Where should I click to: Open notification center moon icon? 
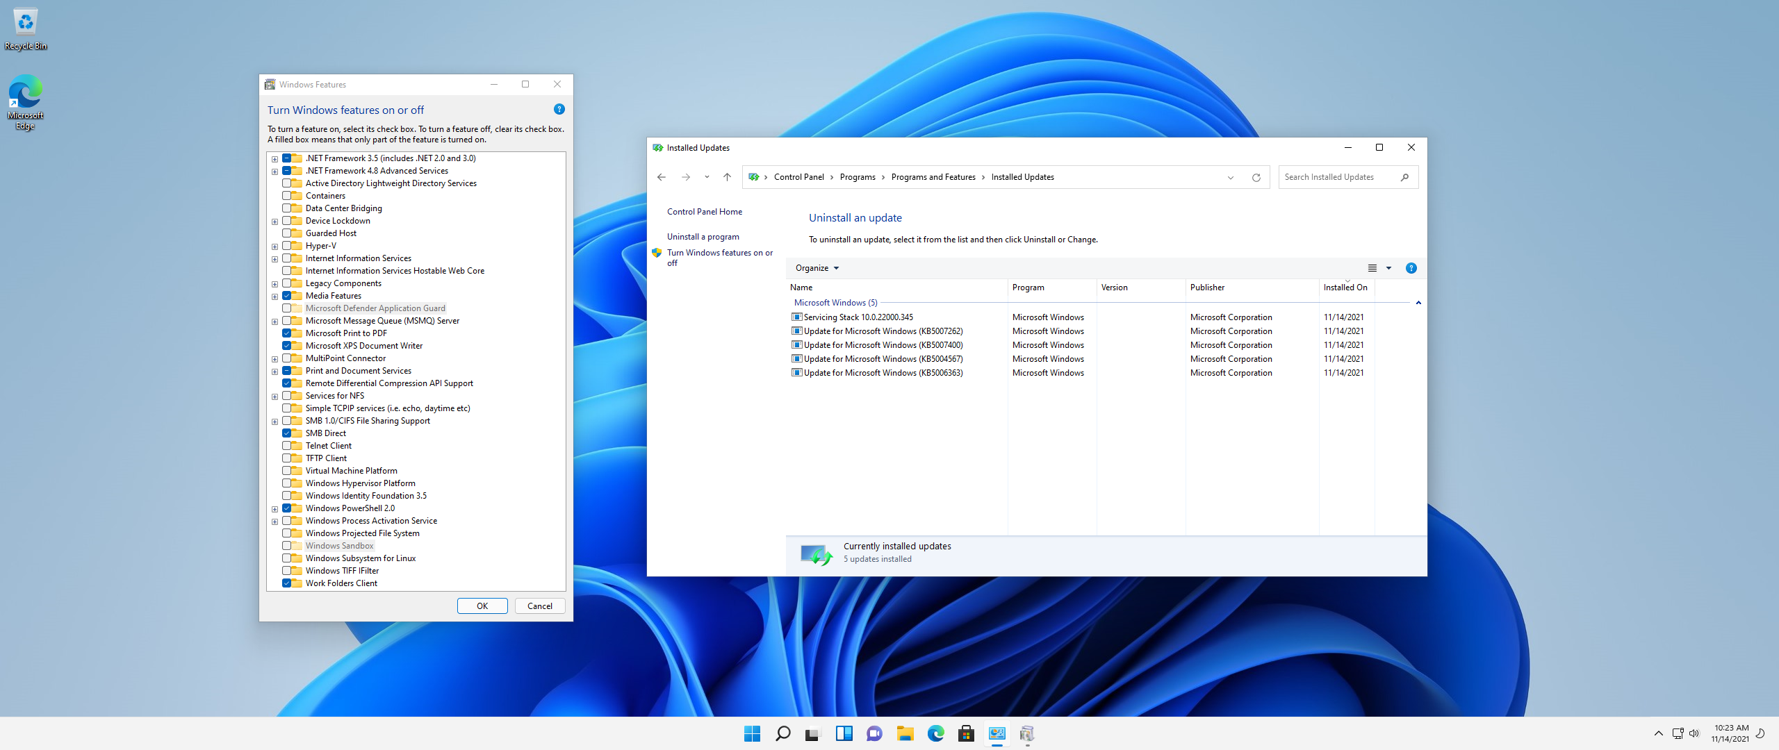(1760, 733)
